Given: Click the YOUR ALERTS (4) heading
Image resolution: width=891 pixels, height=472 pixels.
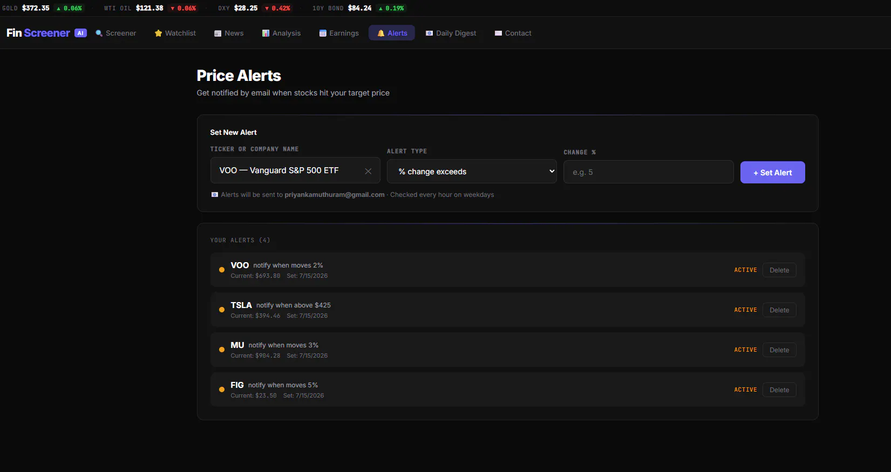Looking at the screenshot, I should pyautogui.click(x=240, y=240).
